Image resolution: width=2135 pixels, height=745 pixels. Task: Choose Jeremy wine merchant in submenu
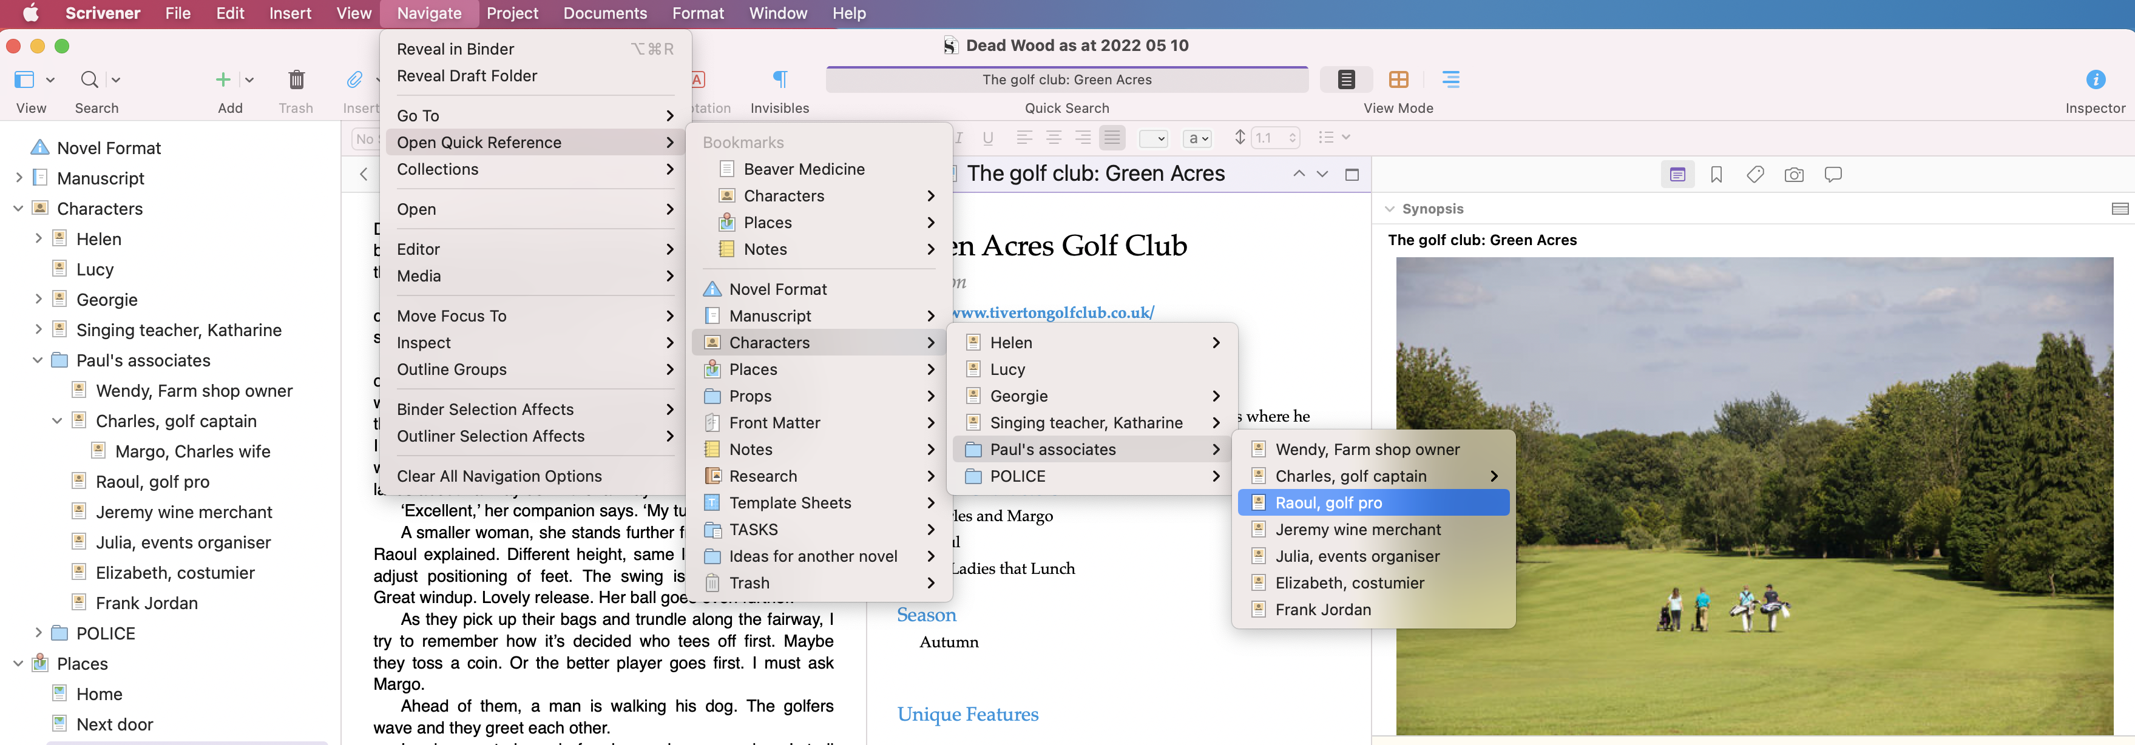(x=1373, y=530)
